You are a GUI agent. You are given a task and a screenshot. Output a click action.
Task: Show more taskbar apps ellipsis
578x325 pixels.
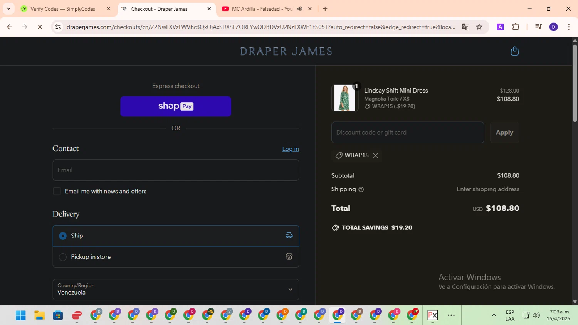[x=451, y=315]
